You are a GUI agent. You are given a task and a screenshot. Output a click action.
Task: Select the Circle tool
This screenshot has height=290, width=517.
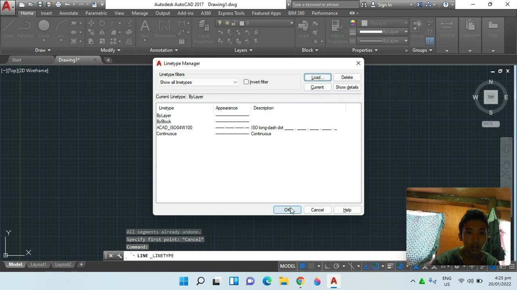[44, 29]
